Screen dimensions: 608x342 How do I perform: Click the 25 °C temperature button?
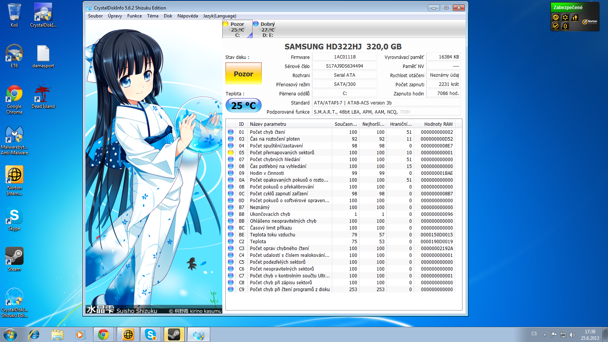point(244,105)
